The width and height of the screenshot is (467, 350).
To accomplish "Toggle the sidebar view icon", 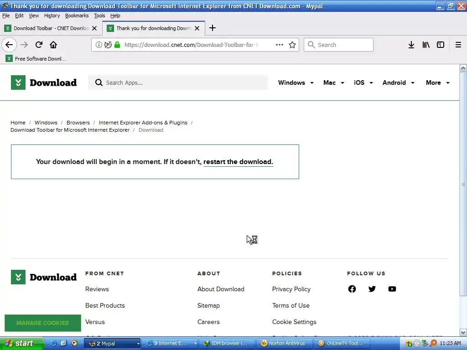I will tap(441, 45).
